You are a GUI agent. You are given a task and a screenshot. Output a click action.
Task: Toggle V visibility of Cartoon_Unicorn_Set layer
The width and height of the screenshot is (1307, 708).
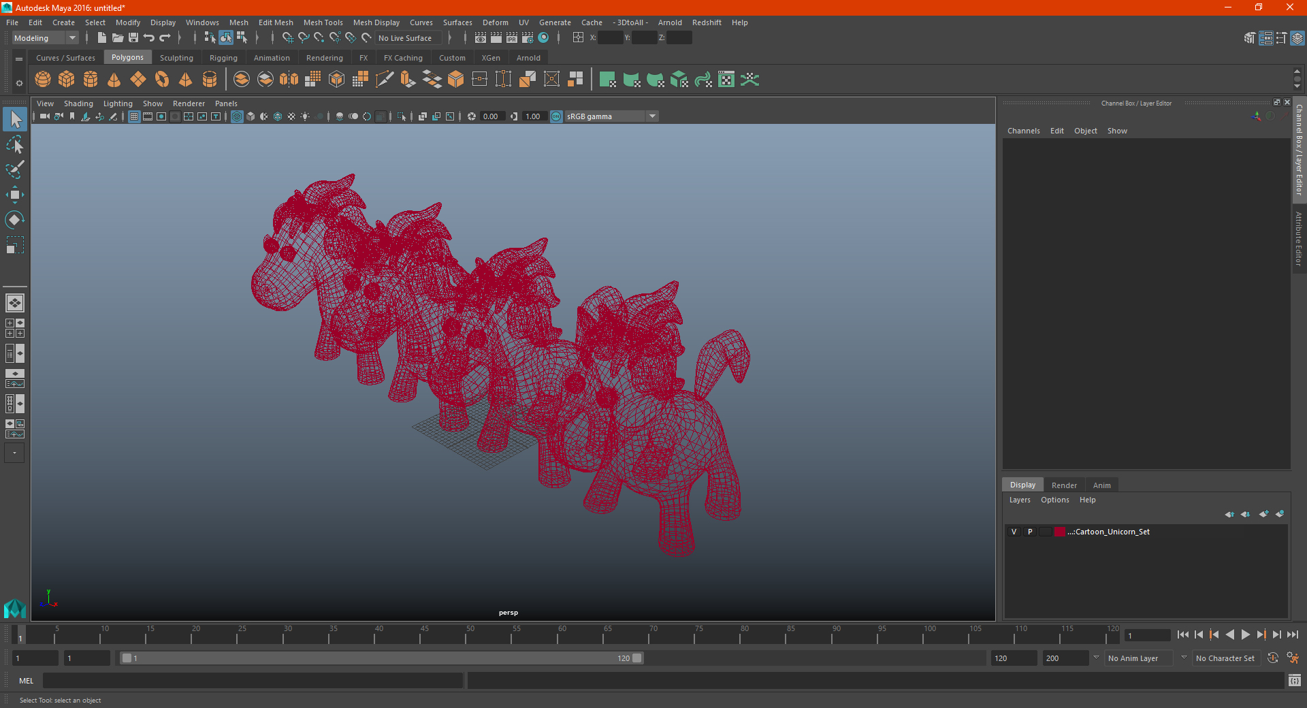(1014, 532)
